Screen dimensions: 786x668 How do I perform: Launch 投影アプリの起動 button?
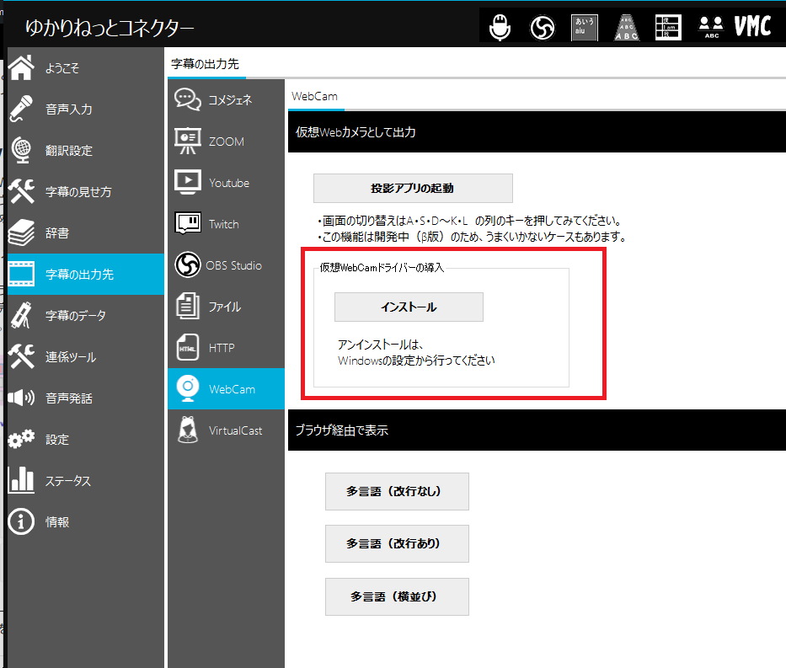click(413, 188)
